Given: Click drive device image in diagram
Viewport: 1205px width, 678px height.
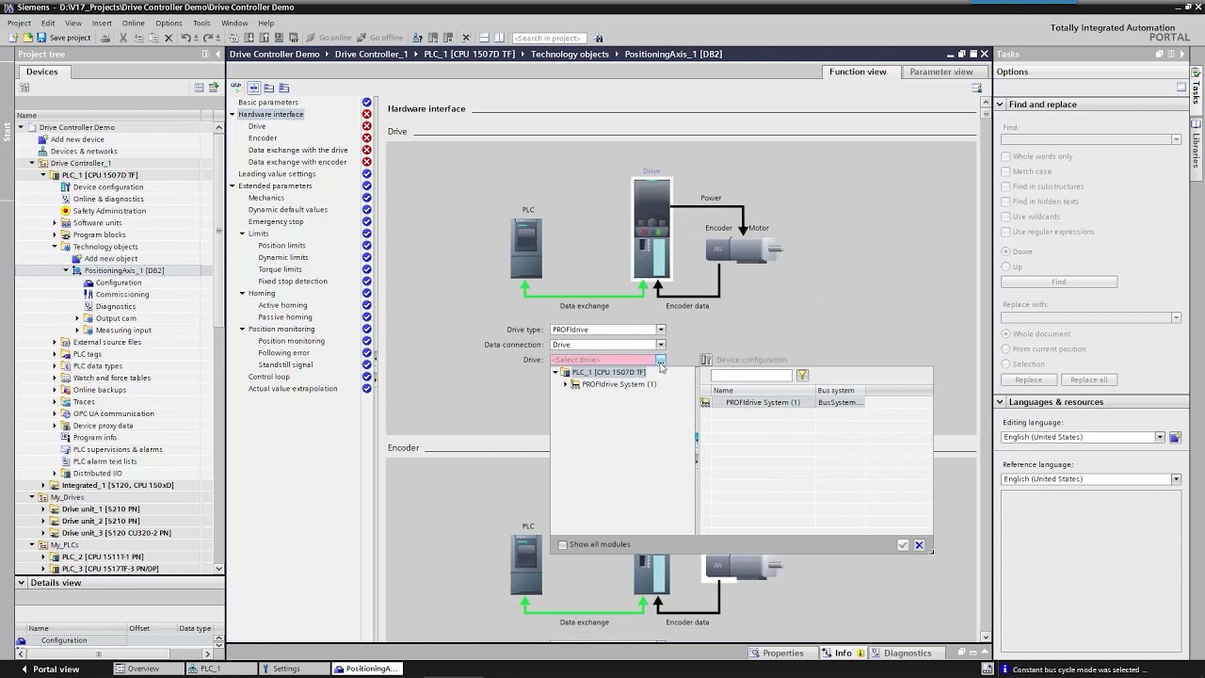Looking at the screenshot, I should point(651,230).
